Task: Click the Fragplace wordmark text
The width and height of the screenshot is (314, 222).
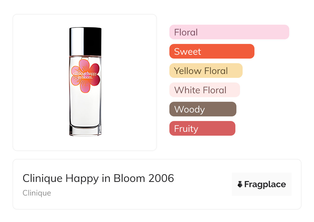Action: tap(265, 184)
